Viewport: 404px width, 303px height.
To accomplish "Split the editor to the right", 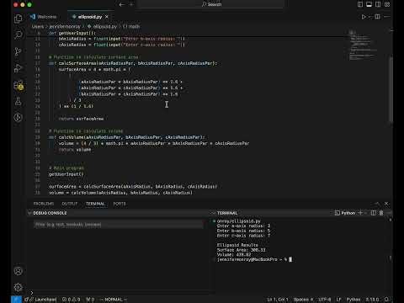I will (378, 17).
